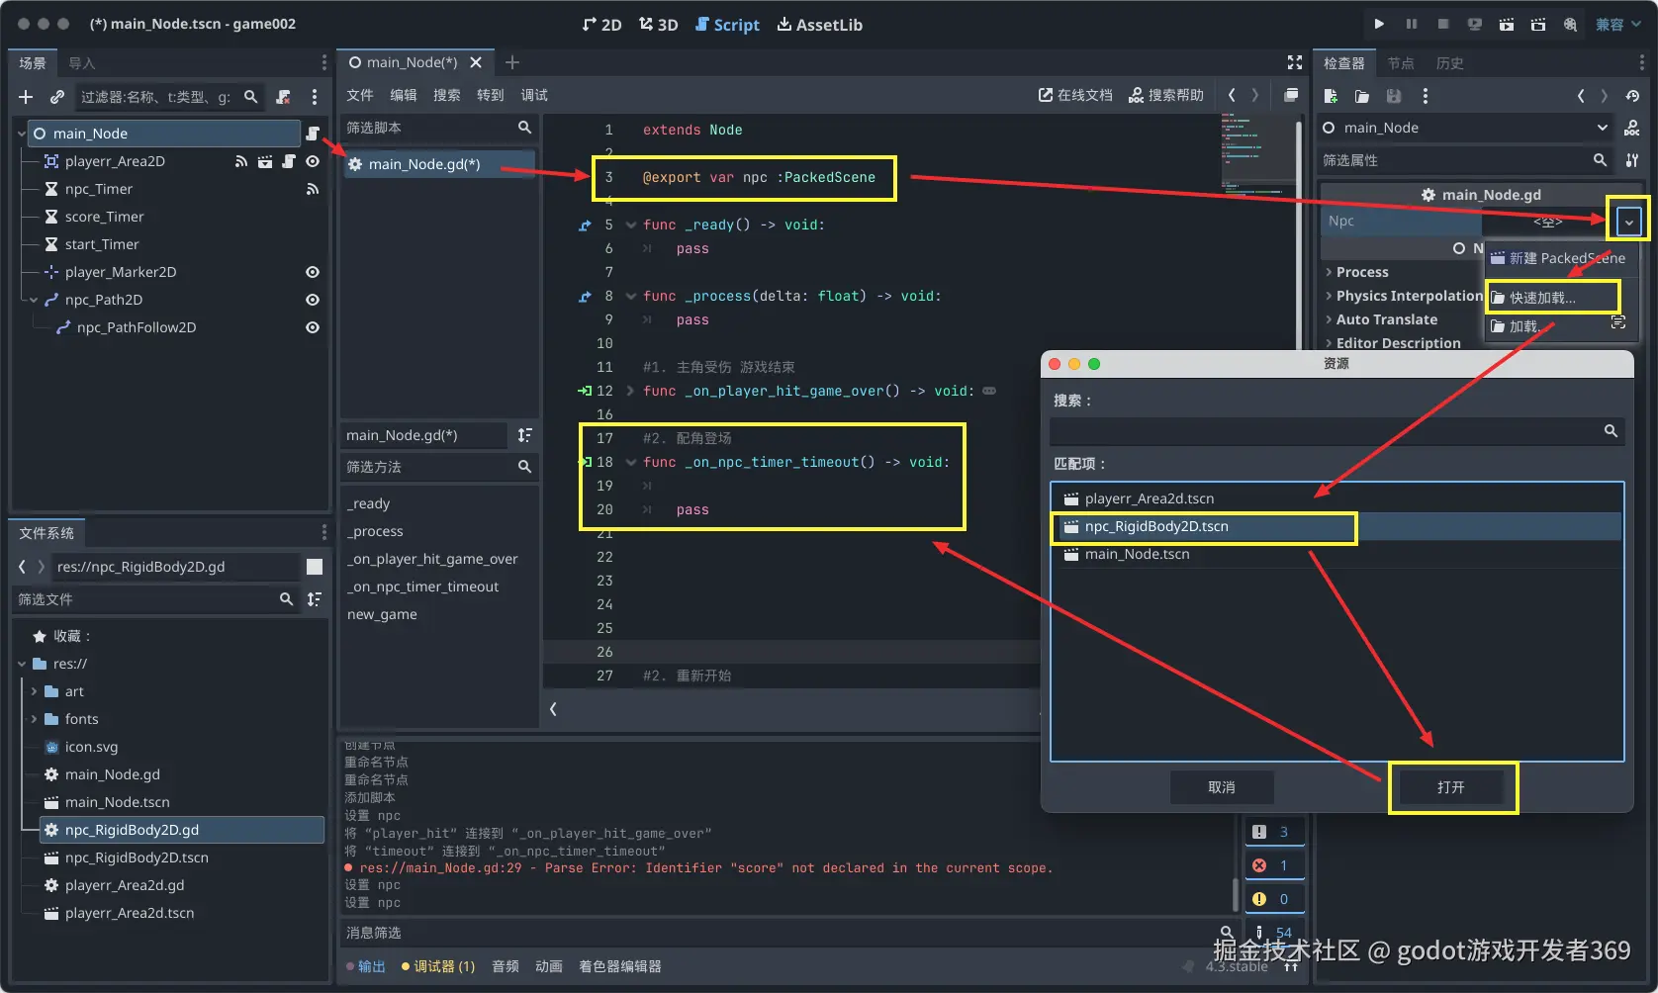Load an existing resource in the inspector
This screenshot has height=993, width=1658.
click(x=1362, y=96)
